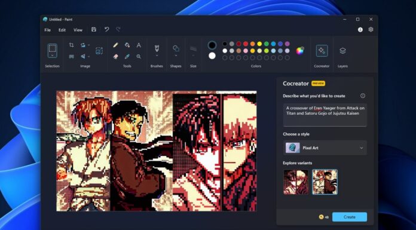Choose the Brushes tool icon
This screenshot has height=230, width=416.
[x=157, y=48]
